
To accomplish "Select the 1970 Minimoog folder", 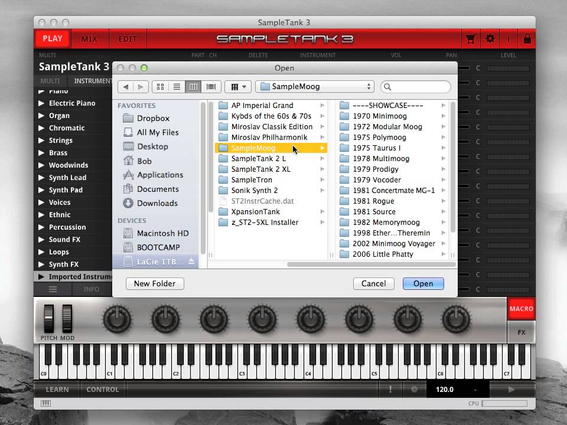I will click(393, 116).
